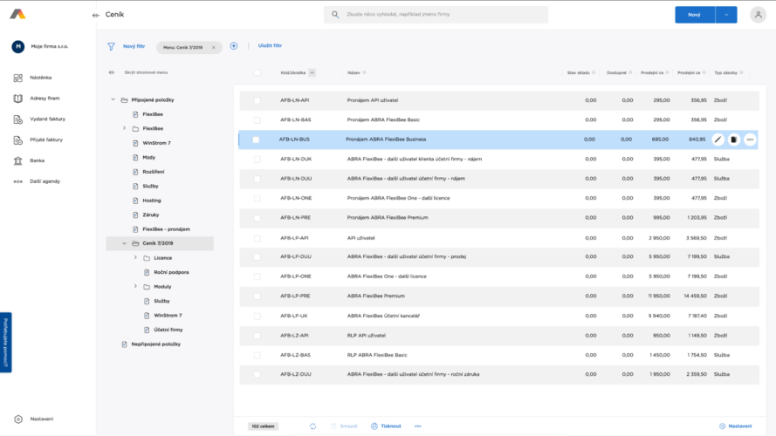Expand the Licence folder in the tree
776x436 pixels.
pos(135,258)
